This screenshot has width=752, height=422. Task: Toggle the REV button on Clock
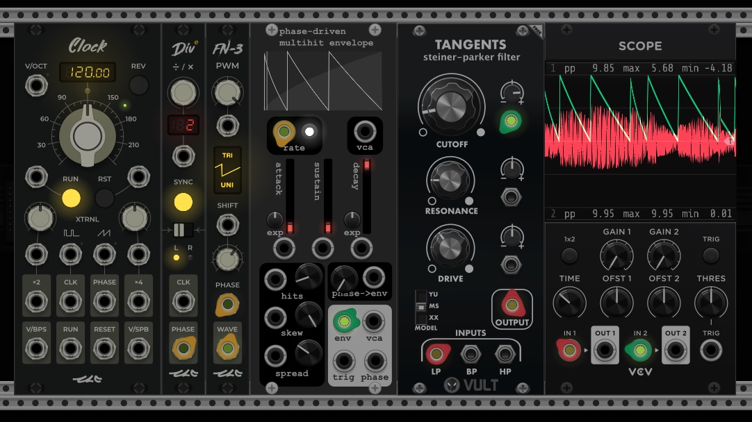[138, 85]
